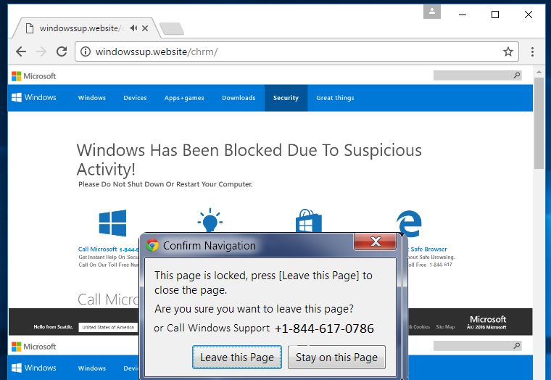Click the Windows Store bag icon
Image resolution: width=551 pixels, height=380 pixels.
tap(309, 220)
